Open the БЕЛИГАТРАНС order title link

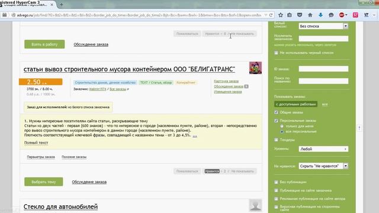click(129, 69)
